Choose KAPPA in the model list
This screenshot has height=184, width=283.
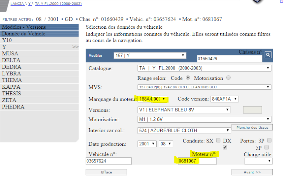coord(40,87)
